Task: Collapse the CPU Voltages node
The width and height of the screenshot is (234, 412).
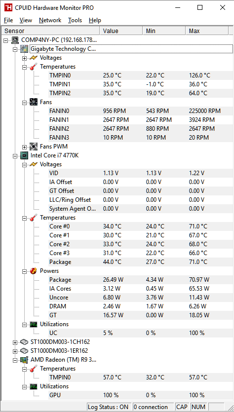Action: coord(25,164)
